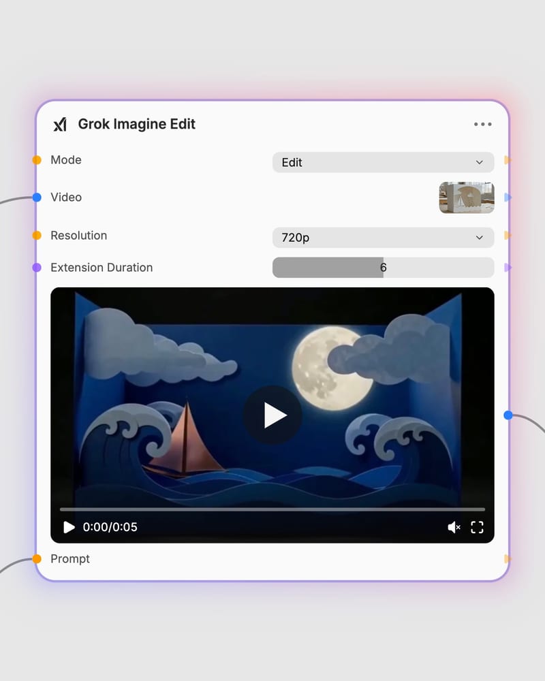Click the Extension Duration purple input port

(37, 268)
